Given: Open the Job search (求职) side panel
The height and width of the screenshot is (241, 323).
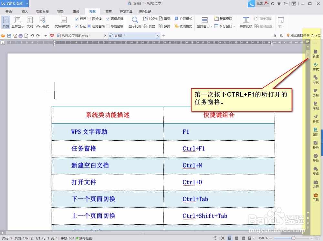Looking at the screenshot, I should click(315, 184).
